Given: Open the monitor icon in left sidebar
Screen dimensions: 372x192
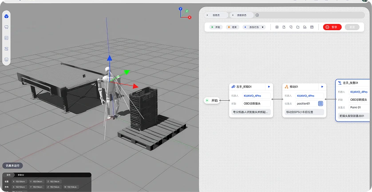Looking at the screenshot, I should pos(6,27).
